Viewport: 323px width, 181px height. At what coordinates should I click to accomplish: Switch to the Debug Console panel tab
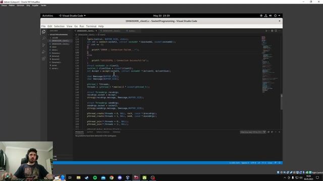(102, 132)
